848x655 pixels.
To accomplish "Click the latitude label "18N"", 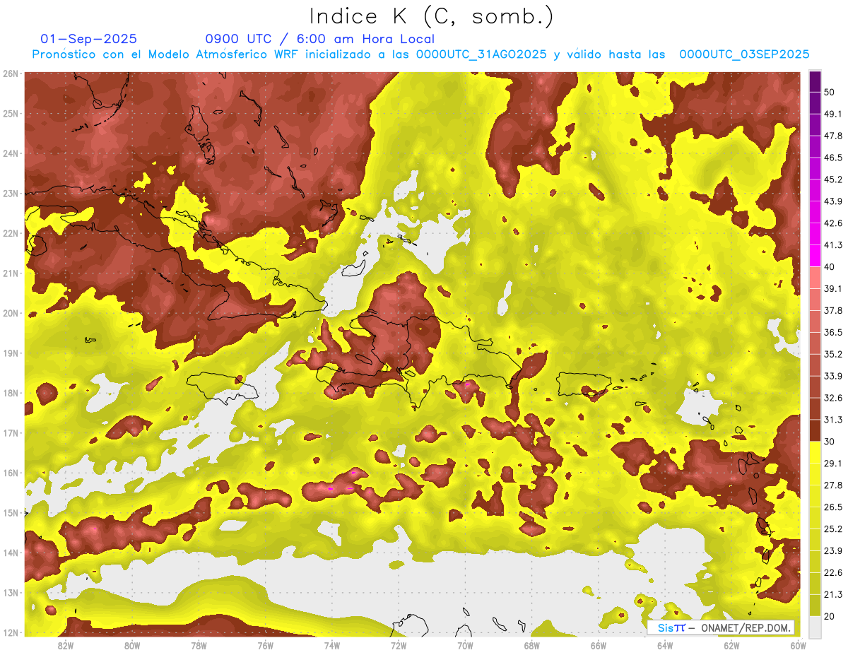I will click(x=10, y=393).
